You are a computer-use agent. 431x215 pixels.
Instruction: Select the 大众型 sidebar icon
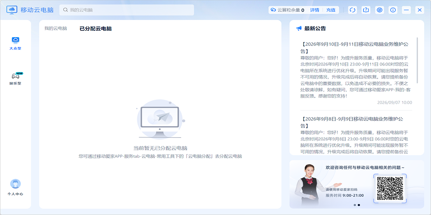click(x=15, y=40)
